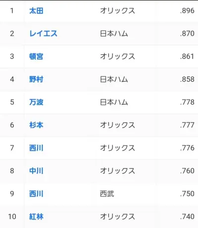Select rank number 10 cell
Viewport: 198px width, 228px height.
pyautogui.click(x=12, y=217)
